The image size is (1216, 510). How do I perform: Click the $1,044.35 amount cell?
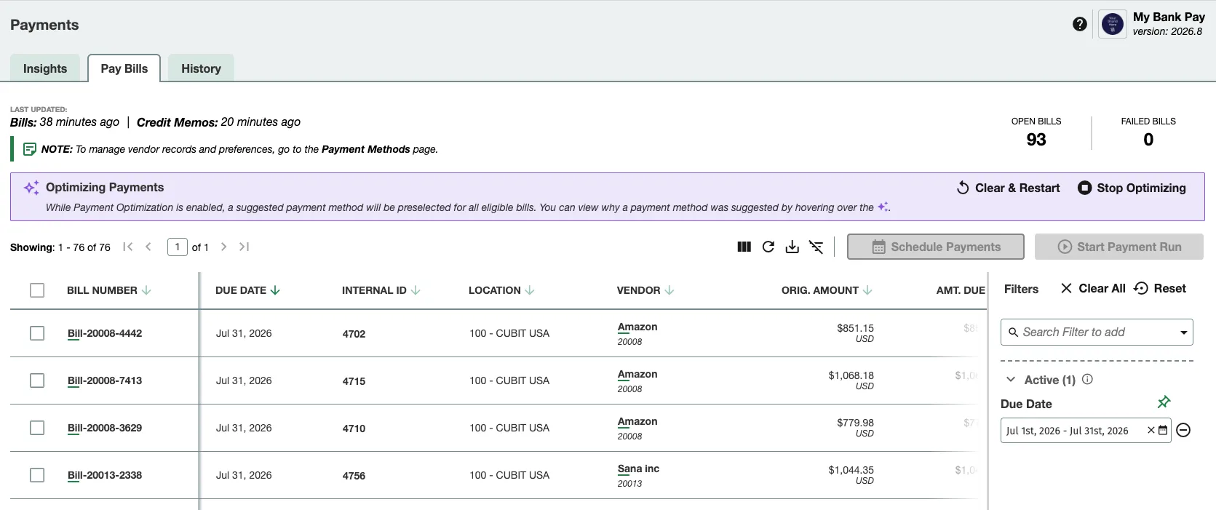851,470
